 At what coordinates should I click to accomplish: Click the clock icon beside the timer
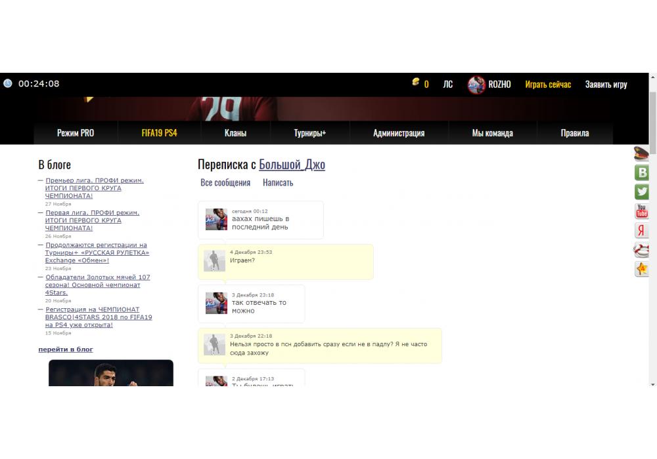click(8, 83)
